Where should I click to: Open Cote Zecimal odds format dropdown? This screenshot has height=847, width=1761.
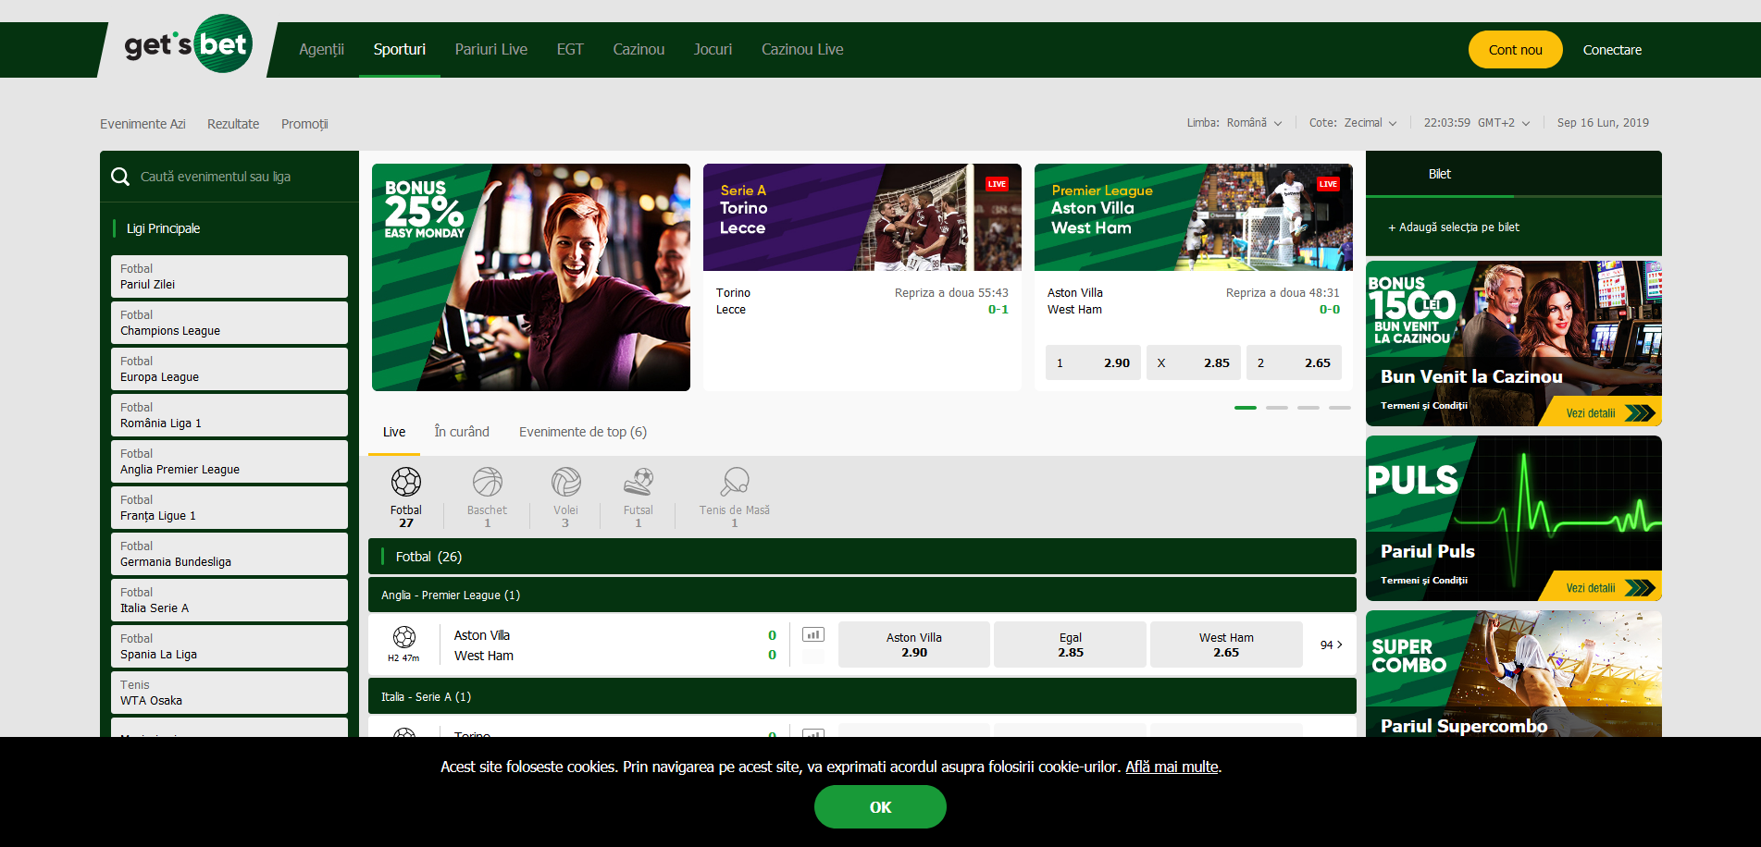click(1353, 123)
